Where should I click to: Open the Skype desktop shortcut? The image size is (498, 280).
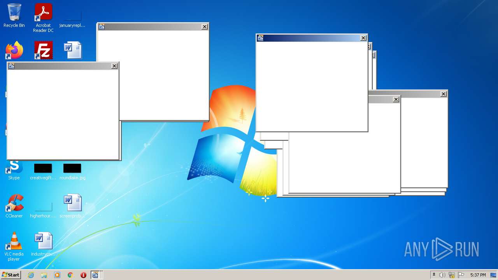(14, 170)
